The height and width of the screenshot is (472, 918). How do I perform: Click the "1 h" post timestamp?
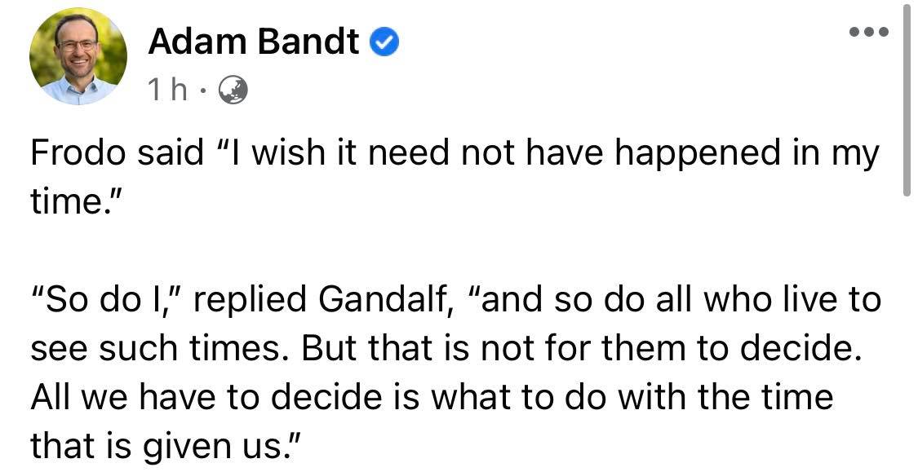169,90
